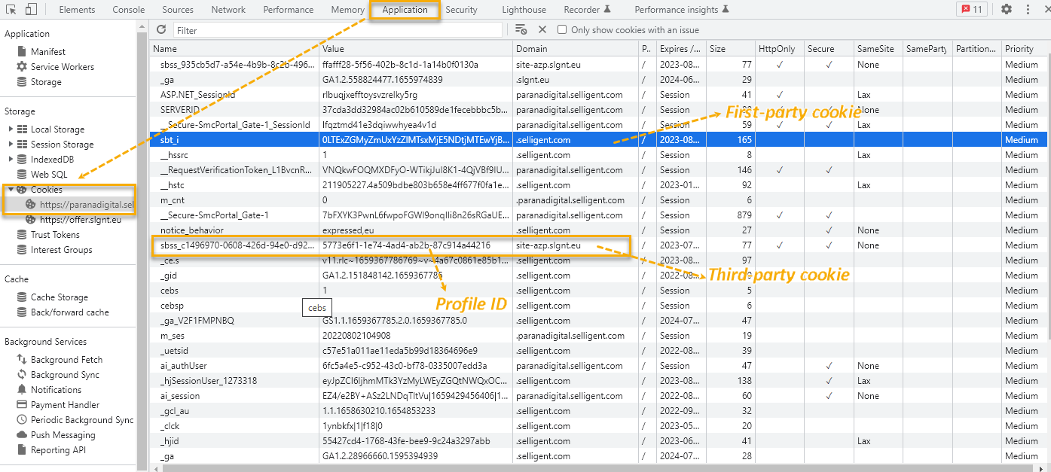
Task: Switch to the Lighthouse tab
Action: point(524,10)
